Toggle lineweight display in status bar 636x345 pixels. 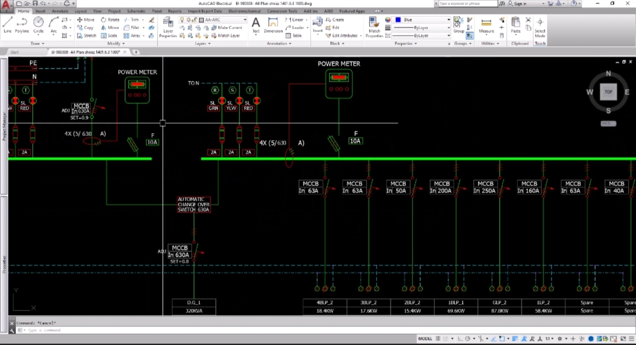click(515, 339)
